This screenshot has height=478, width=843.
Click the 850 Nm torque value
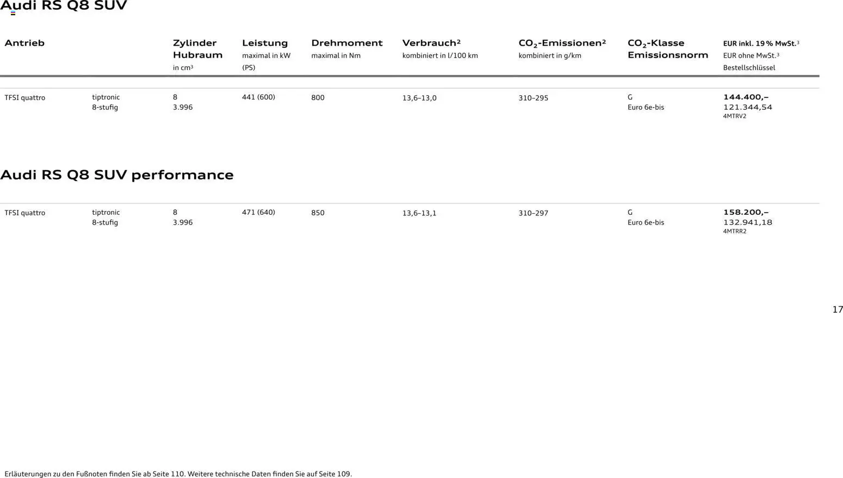pos(318,213)
